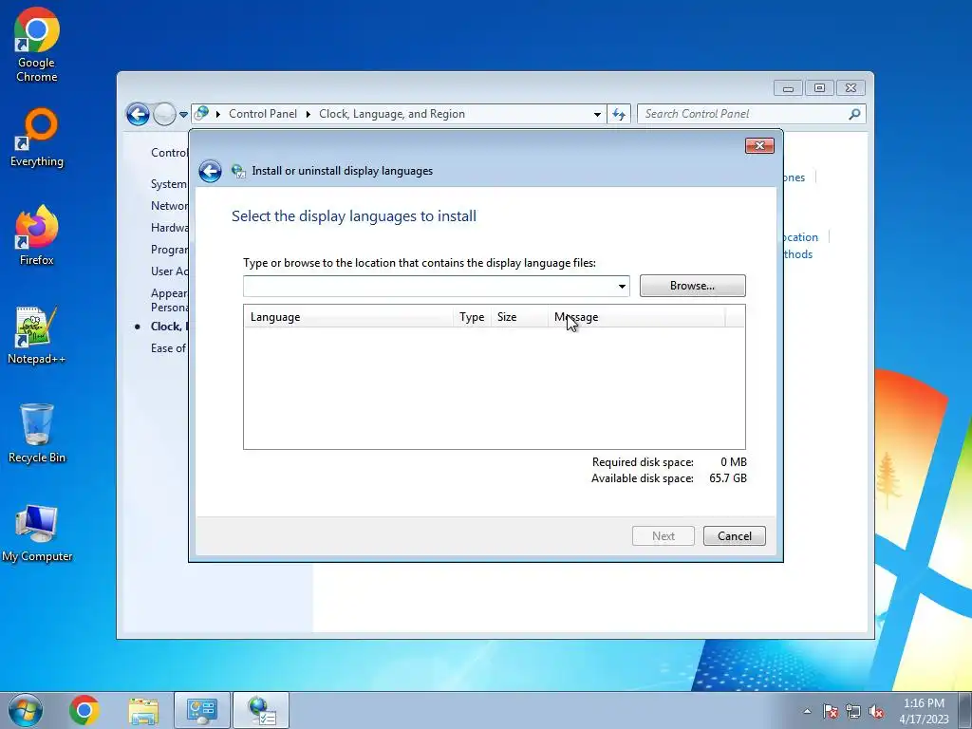Switch to display languages taskbar button

click(261, 710)
